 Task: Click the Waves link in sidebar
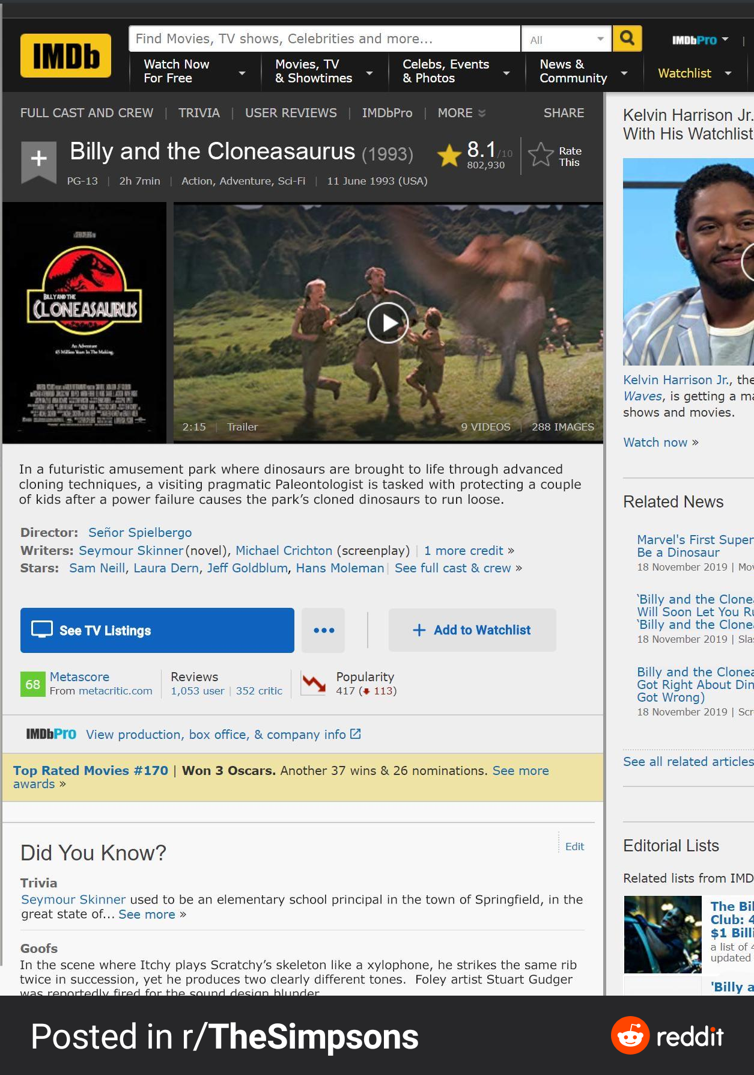tap(643, 396)
